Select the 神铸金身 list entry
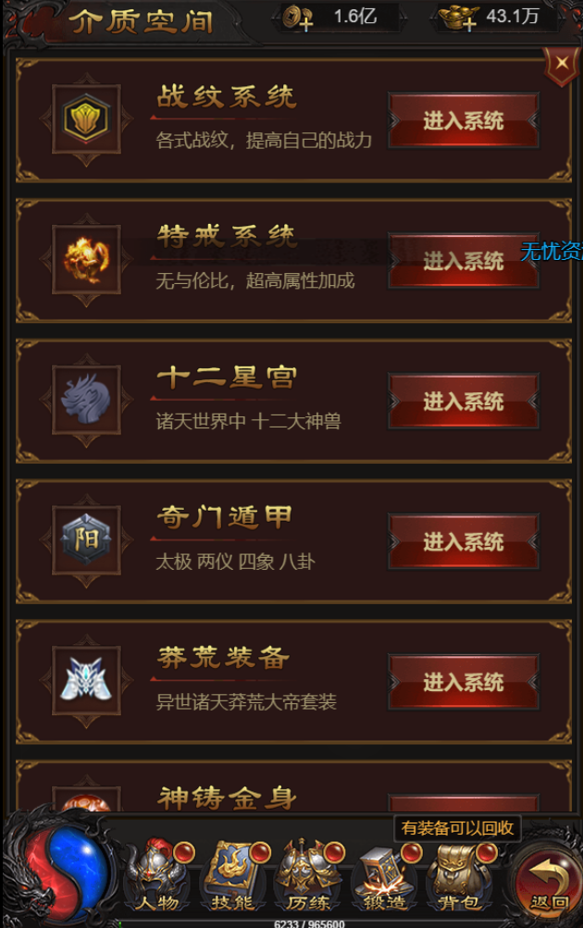The image size is (583, 928). (x=293, y=786)
